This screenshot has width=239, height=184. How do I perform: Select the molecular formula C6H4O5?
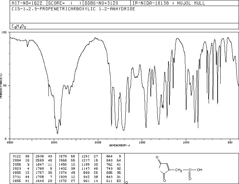(x=19, y=26)
